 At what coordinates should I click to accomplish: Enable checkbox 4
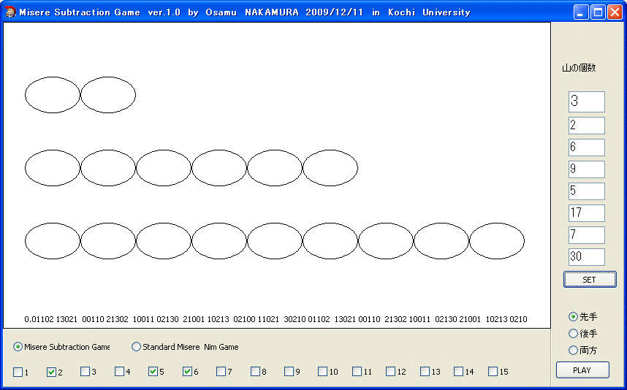119,372
